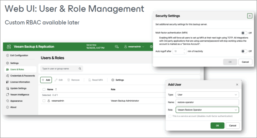This screenshot has height=138, width=257.
Task: Open the notifications icon in the green header
Action: pyautogui.click(x=117, y=47)
